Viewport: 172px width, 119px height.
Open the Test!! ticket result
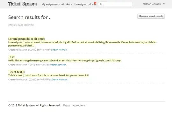12,57
